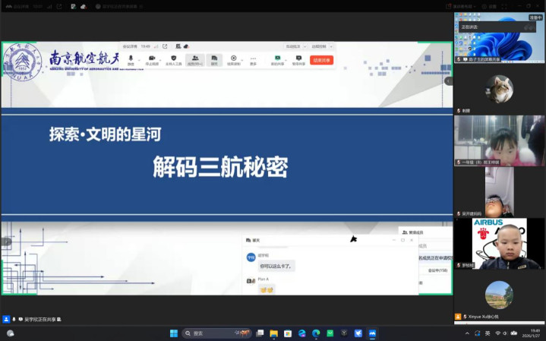
Task: Switch the input method language indicator
Action: [x=488, y=333]
